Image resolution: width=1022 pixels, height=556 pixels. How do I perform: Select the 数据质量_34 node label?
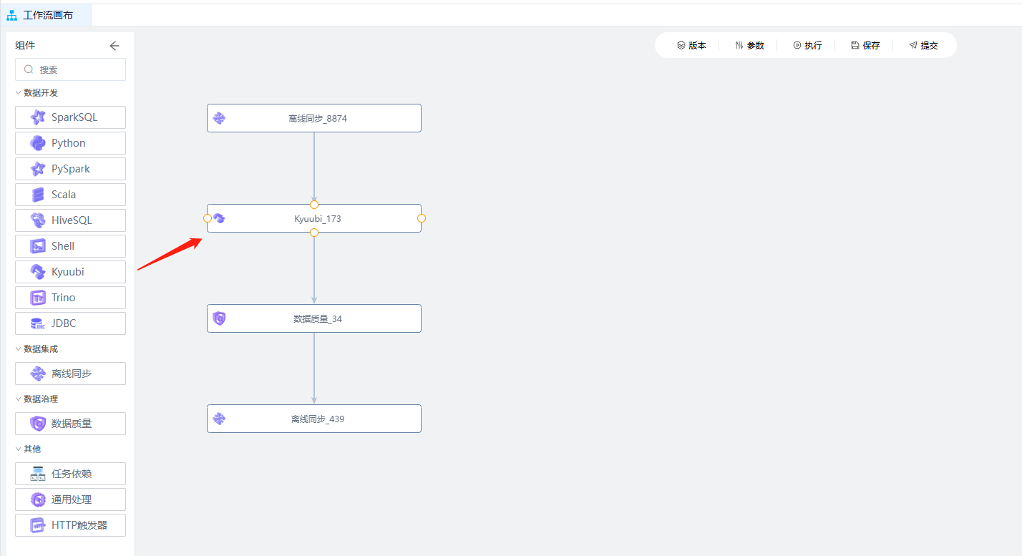click(318, 318)
